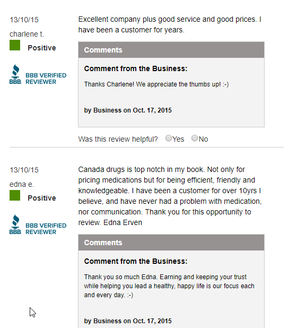Click reviewer name edna e.
This screenshot has width=288, height=328.
[22, 184]
